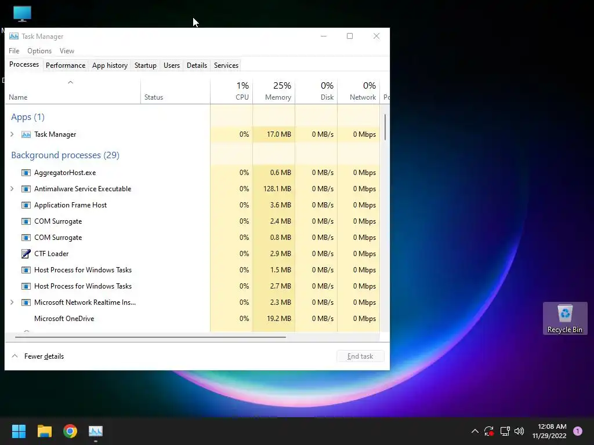
Task: Select the AggregatorHost.exe name
Action: coord(65,173)
